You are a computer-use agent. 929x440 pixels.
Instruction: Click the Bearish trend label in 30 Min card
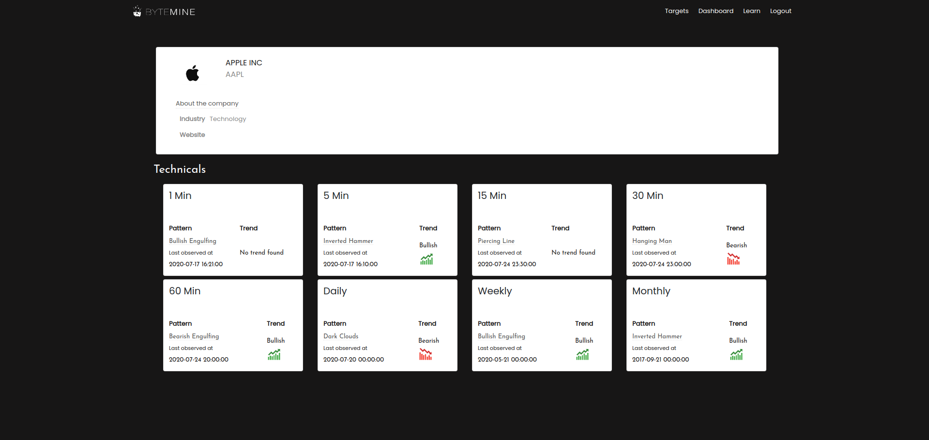point(736,245)
